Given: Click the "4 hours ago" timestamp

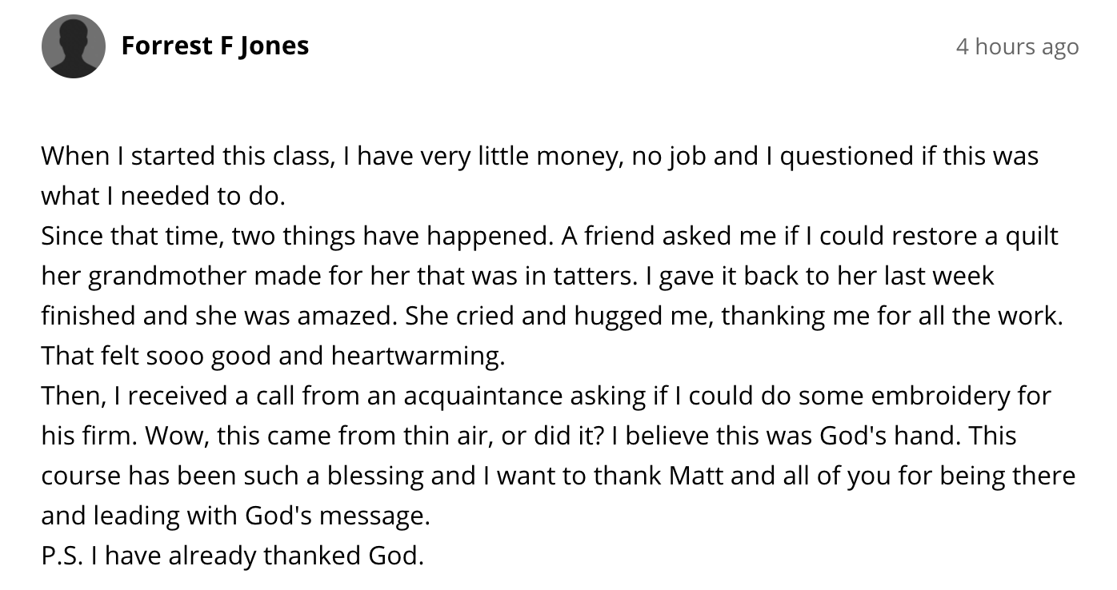Looking at the screenshot, I should 1017,46.
